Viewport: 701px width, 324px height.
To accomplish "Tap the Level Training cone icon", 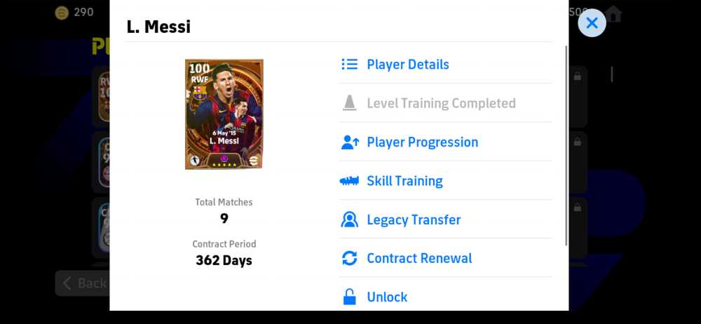I will click(x=349, y=103).
